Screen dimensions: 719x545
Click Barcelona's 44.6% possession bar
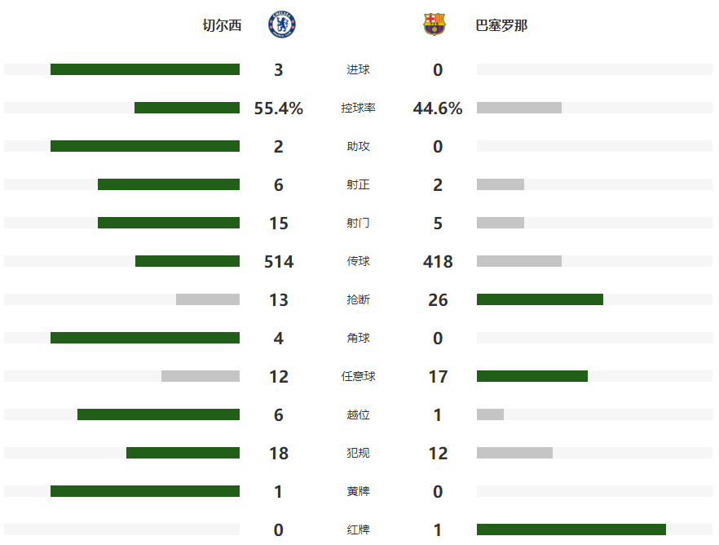tap(519, 108)
